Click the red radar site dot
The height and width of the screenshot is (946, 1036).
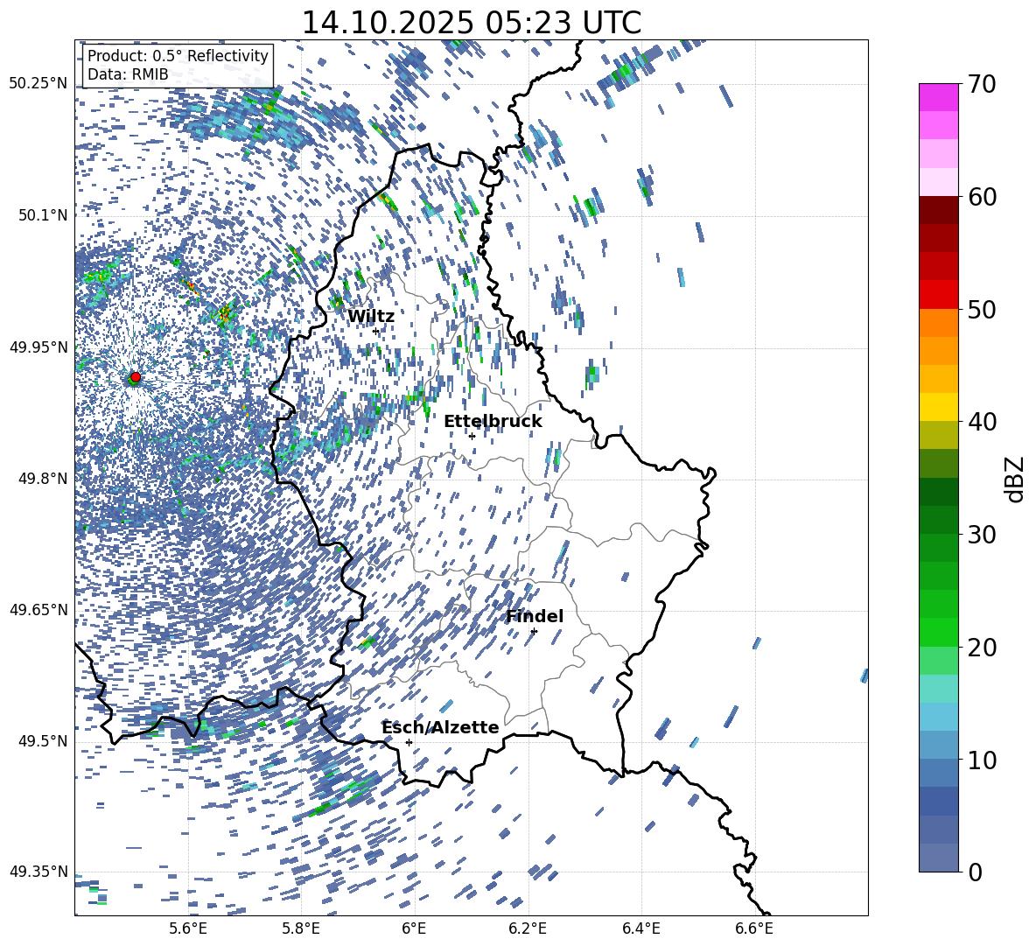(135, 377)
